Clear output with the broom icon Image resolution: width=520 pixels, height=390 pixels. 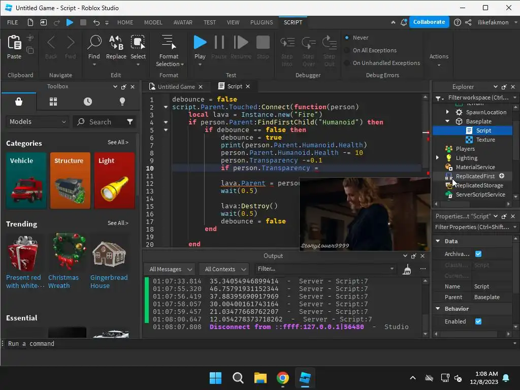tap(407, 269)
